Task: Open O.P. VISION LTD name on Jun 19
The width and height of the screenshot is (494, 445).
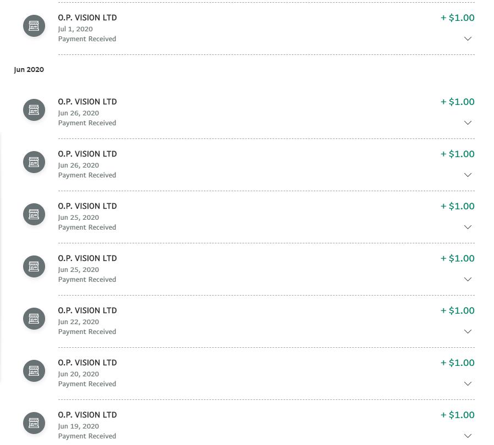Action: [87, 415]
